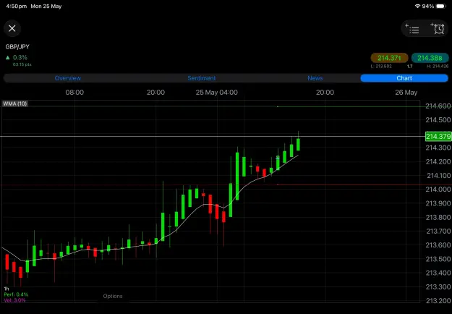
Task: Tap the sell price 214.371
Action: [389, 58]
